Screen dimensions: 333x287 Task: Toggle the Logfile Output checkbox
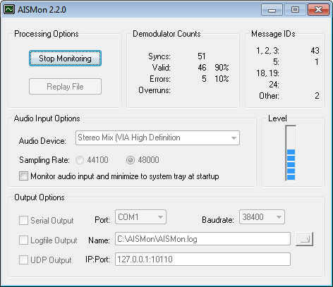[23, 240]
